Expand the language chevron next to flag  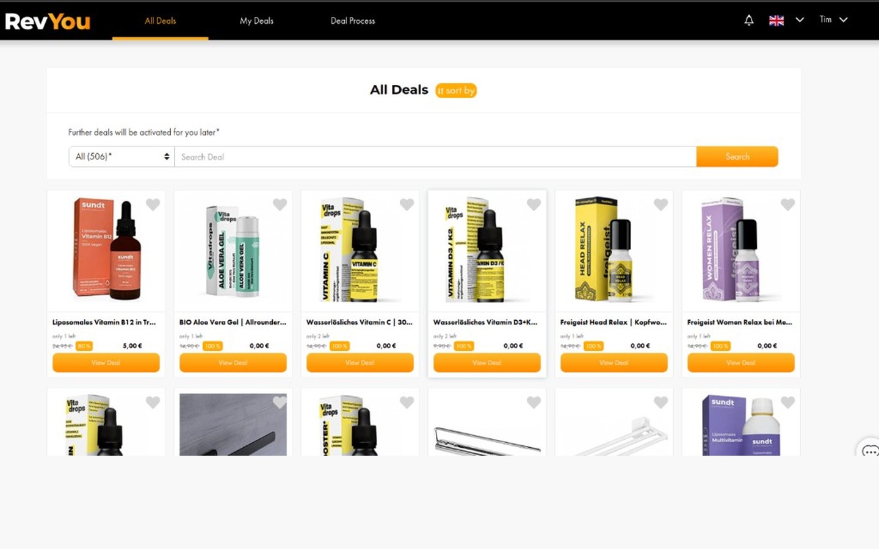[800, 20]
